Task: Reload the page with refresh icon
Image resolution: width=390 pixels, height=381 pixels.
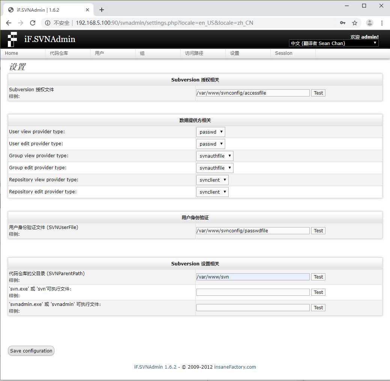Action: pos(33,23)
